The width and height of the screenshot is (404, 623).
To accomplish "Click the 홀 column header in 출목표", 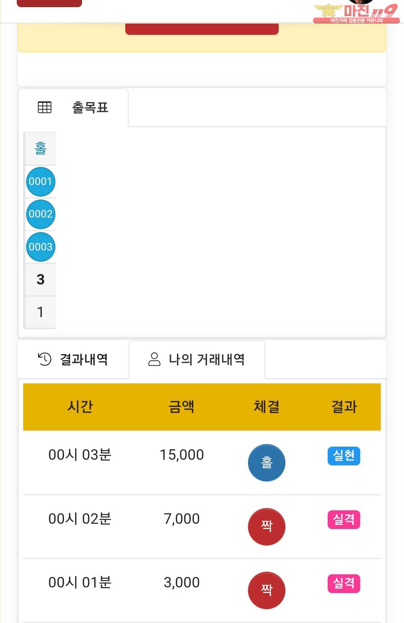I will pos(40,148).
